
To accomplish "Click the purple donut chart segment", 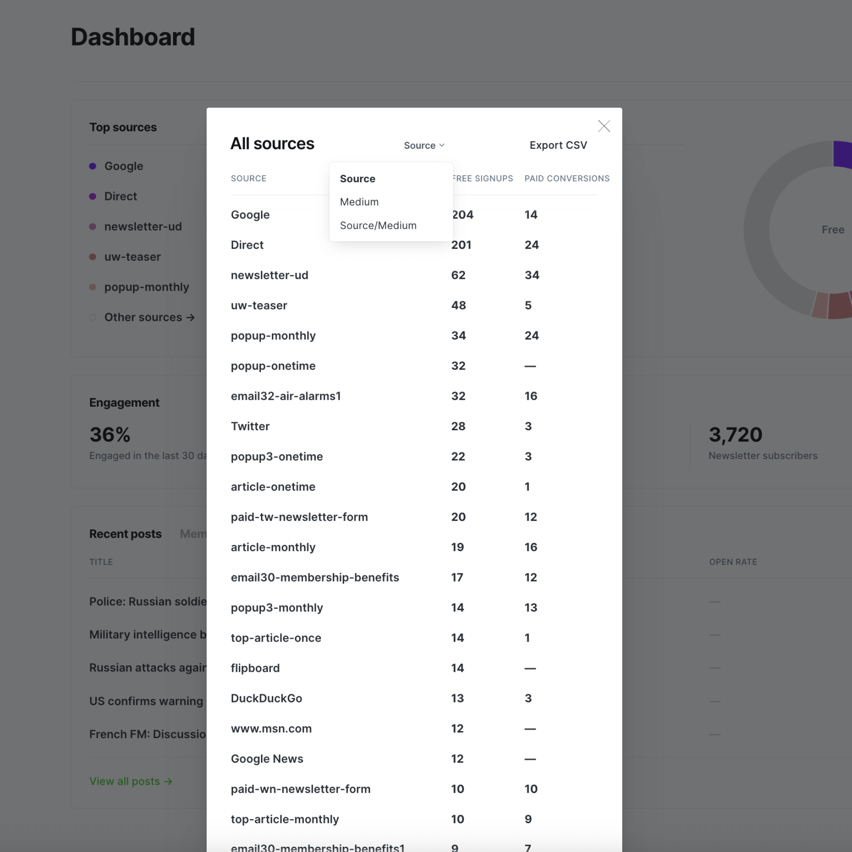I will click(842, 154).
